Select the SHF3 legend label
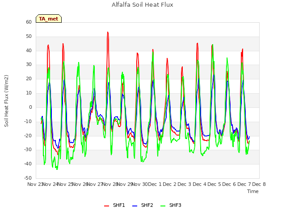This screenshot has width=286, height=214. (x=175, y=205)
